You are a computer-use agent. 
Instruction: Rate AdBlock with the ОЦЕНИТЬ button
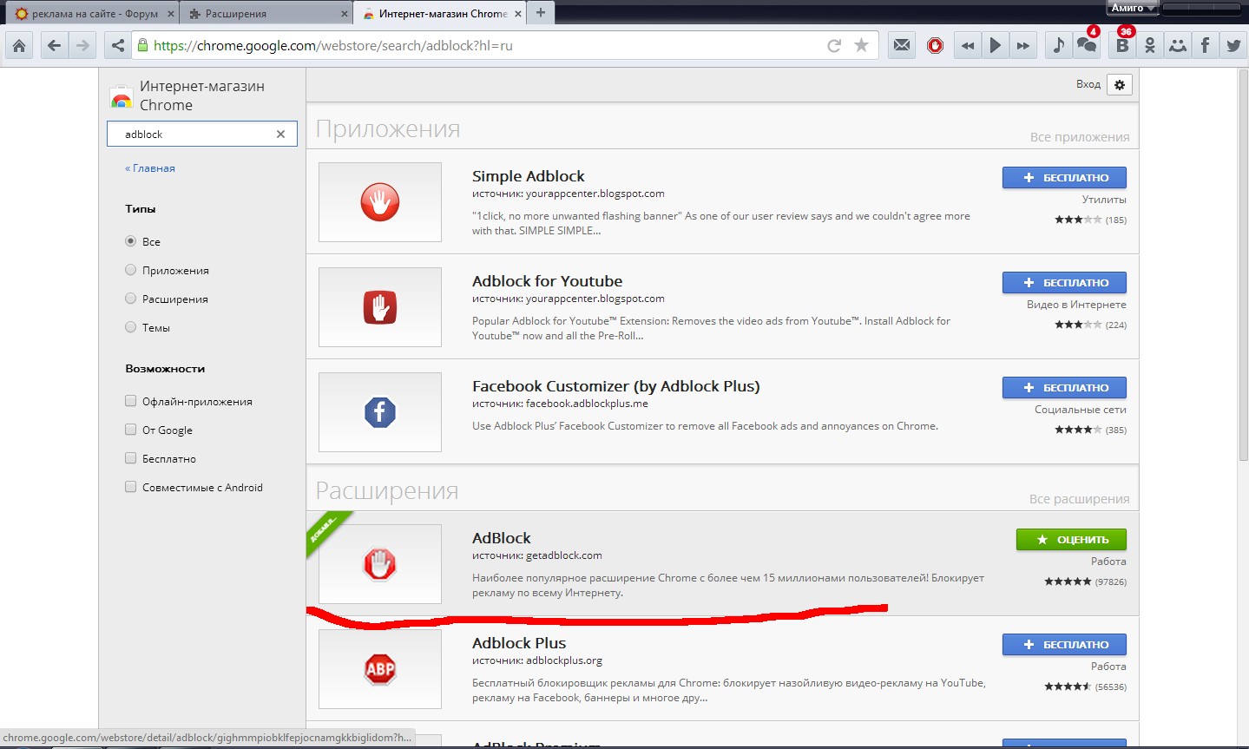1071,540
